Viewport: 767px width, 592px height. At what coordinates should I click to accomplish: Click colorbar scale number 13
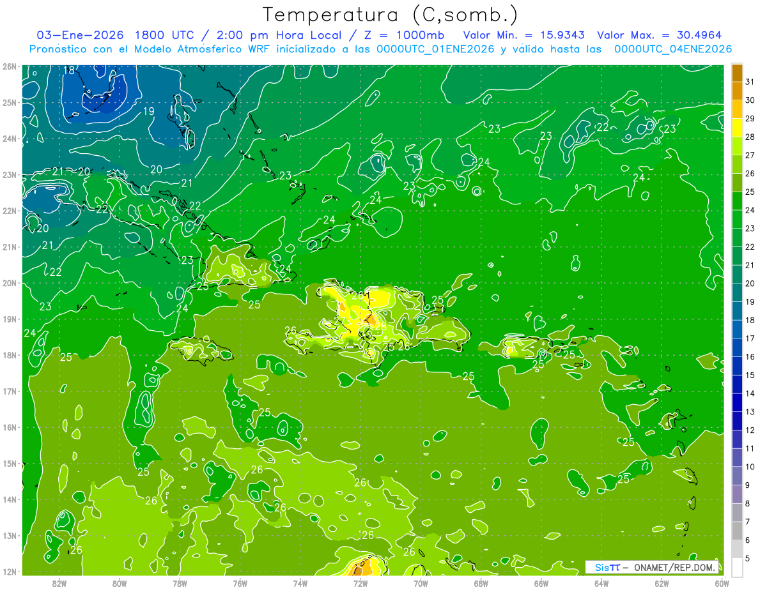(x=750, y=412)
